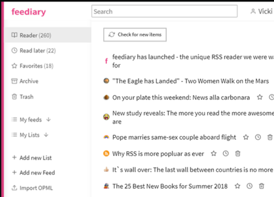Open 'News alla carbonara' article
Image resolution: width=274 pixels, height=197 pixels.
coord(181,98)
